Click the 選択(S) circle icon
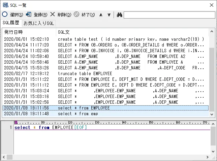The image size is (217, 161). (x=5, y=14)
